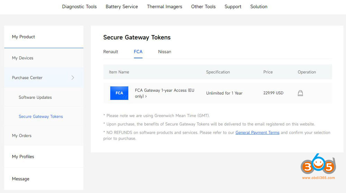This screenshot has height=193, width=346.
Task: Open Message section
Action: [x=44, y=179]
